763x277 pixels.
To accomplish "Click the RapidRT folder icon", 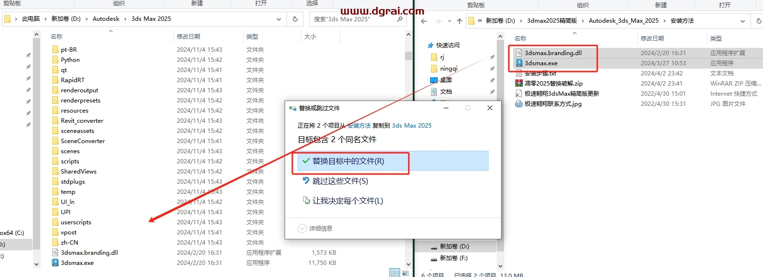I will coord(55,80).
